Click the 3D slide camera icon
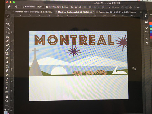 click(x=135, y=7)
